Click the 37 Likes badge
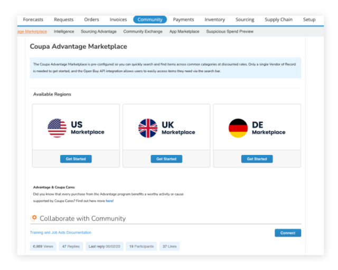Viewport: 338px width, 270px height. pos(170,246)
